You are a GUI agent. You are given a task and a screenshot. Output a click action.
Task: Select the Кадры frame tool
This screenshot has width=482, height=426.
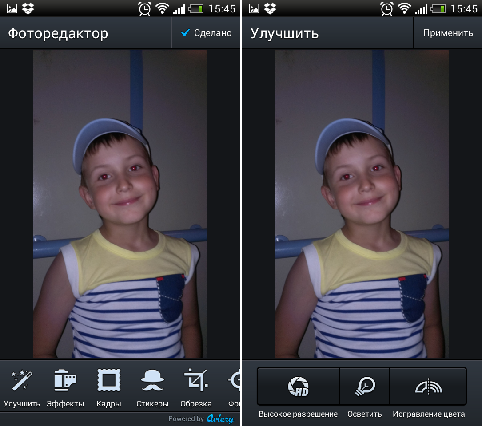tap(109, 387)
